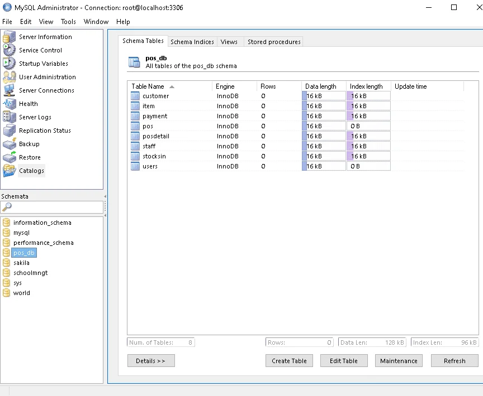Select the schoolmngt schema entry

pyautogui.click(x=31, y=273)
